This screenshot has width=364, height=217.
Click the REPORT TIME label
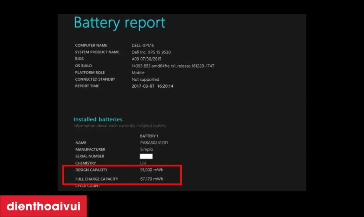pos(87,86)
